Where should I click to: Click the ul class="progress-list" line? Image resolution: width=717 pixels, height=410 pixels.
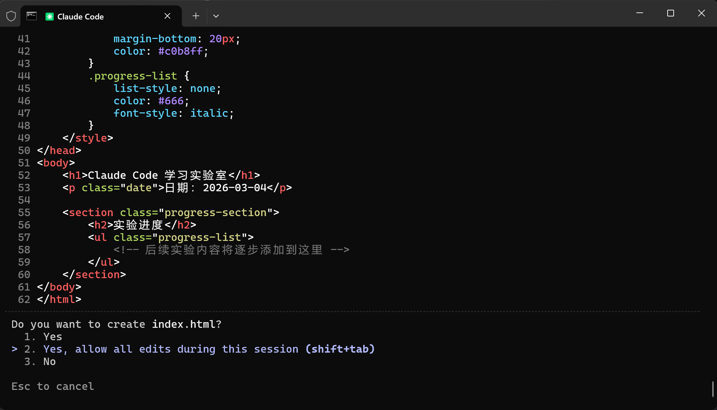click(x=171, y=237)
